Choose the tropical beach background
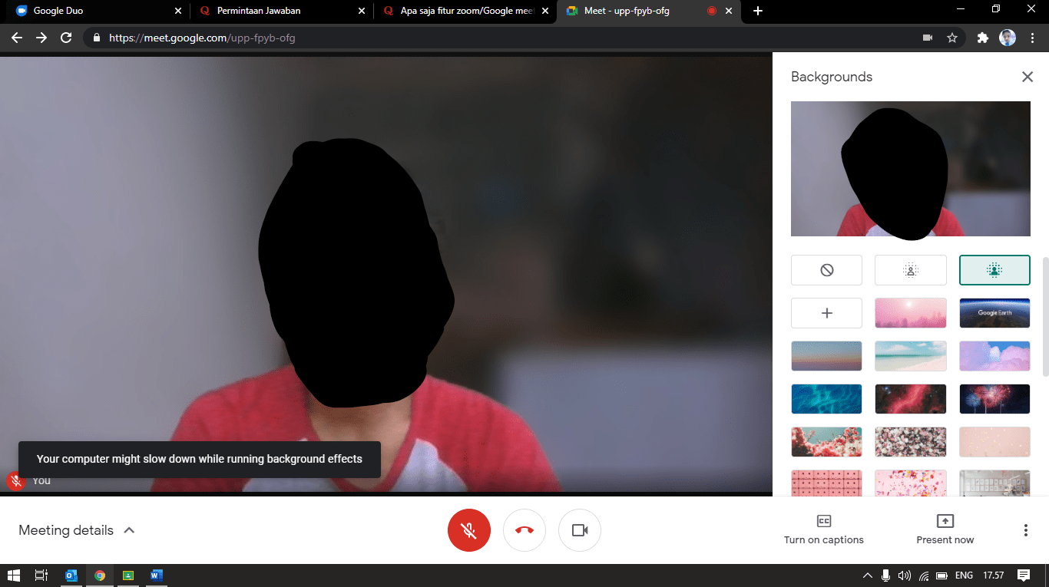Viewport: 1049px width, 587px height. 910,356
